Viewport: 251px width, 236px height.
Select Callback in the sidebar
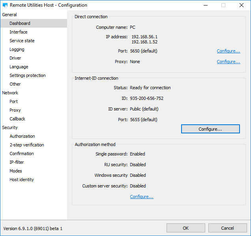(x=17, y=119)
